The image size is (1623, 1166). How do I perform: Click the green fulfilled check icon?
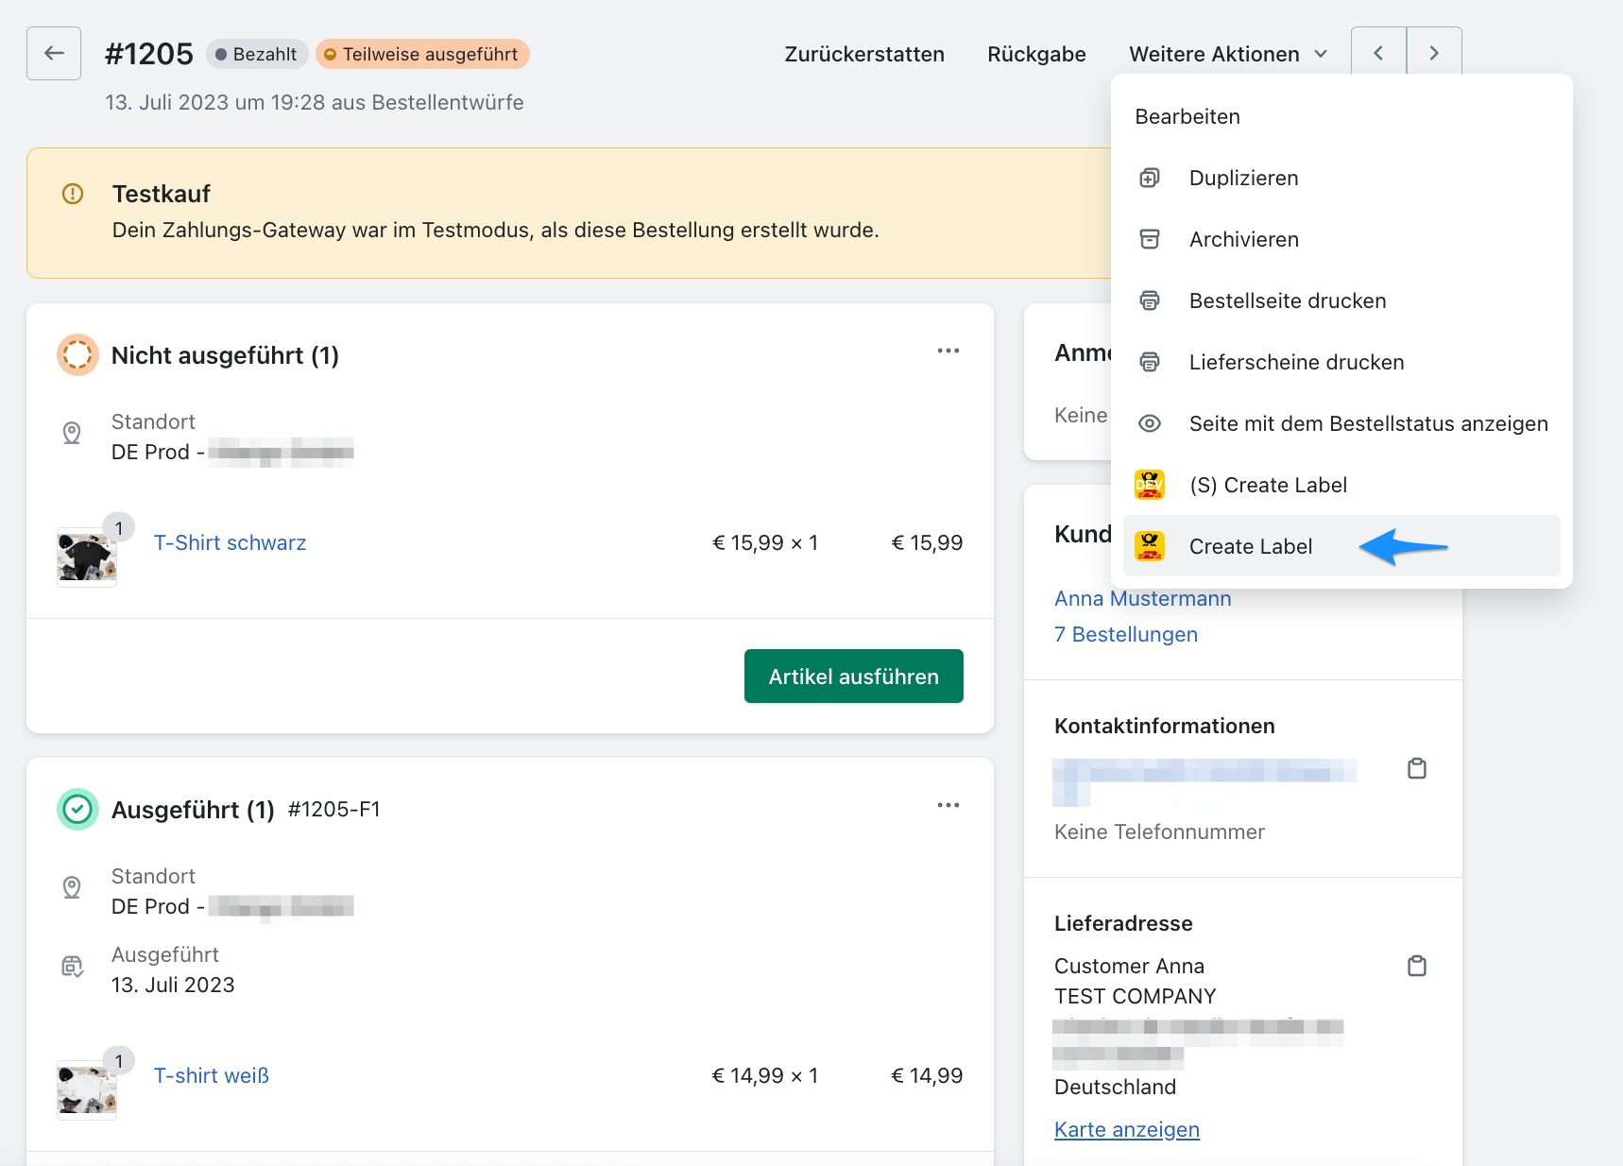coord(77,809)
